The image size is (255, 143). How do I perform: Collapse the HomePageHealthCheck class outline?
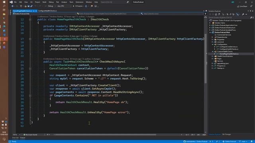[30, 19]
